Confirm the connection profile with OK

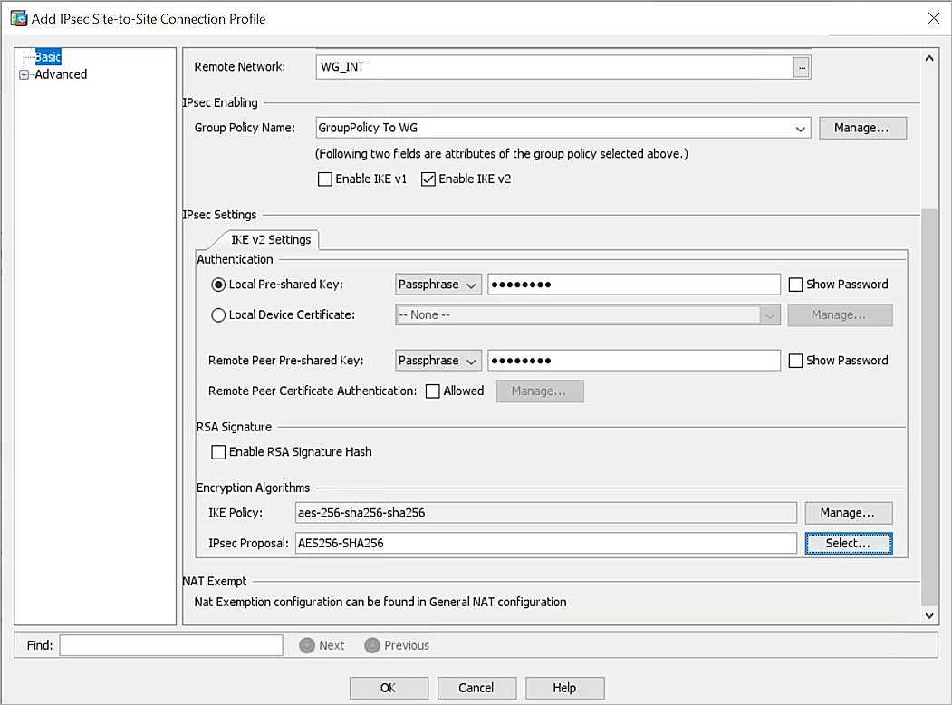[x=388, y=688]
